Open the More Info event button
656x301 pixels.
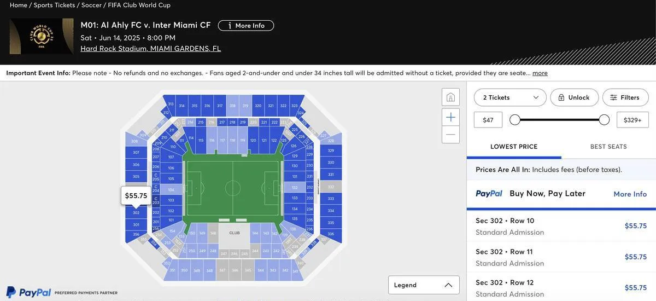pos(246,26)
